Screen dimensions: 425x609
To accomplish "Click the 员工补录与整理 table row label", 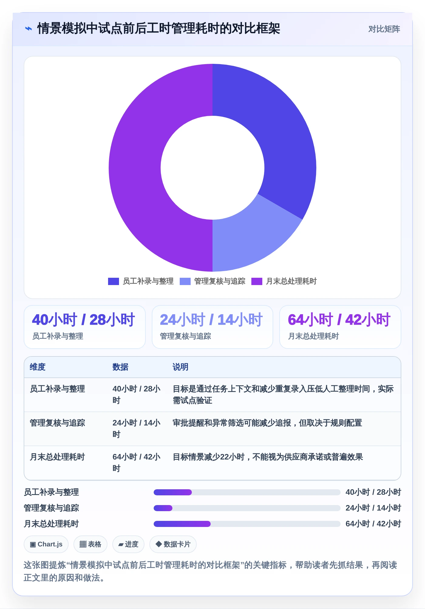I will tap(57, 389).
